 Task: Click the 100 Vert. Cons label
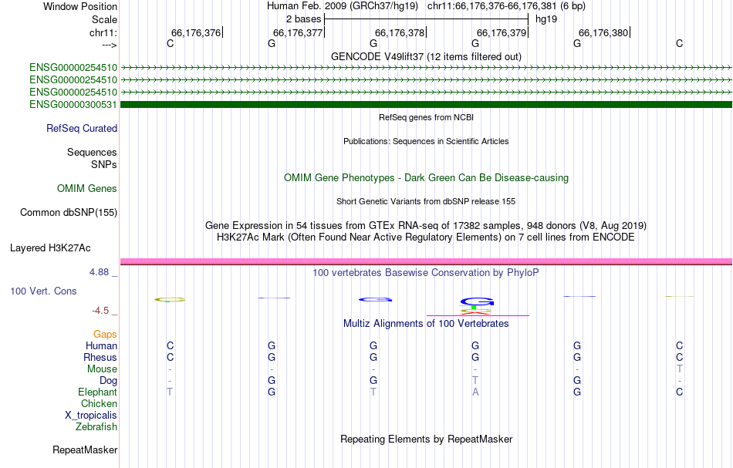tap(43, 291)
